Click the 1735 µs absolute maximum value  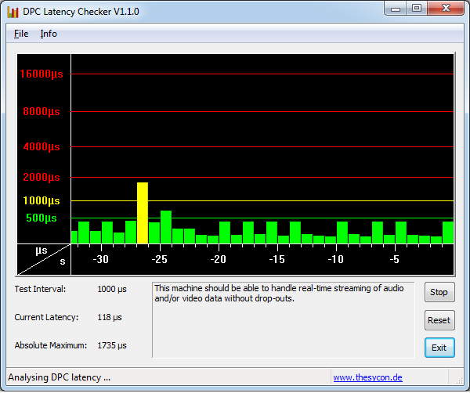[x=112, y=346]
